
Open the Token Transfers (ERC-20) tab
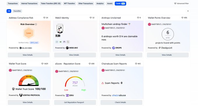coord(51,3)
